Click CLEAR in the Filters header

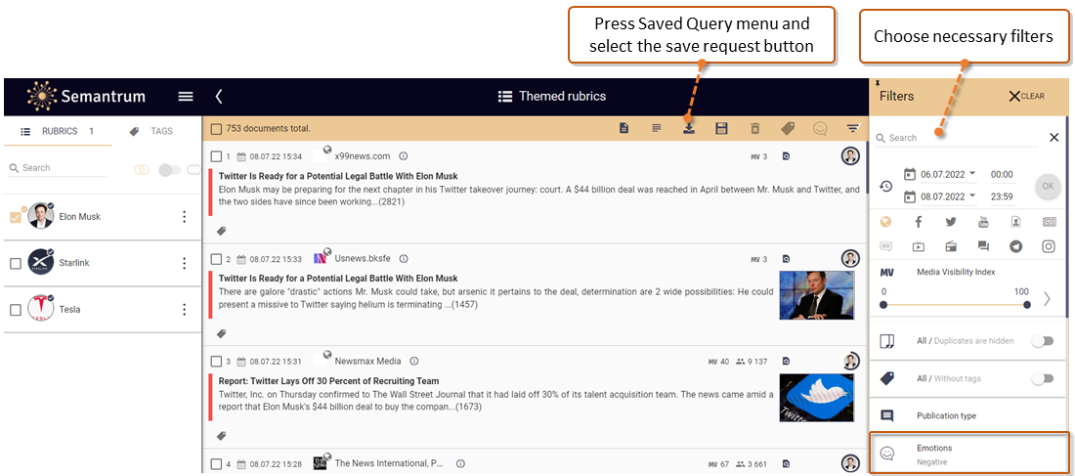(1027, 97)
